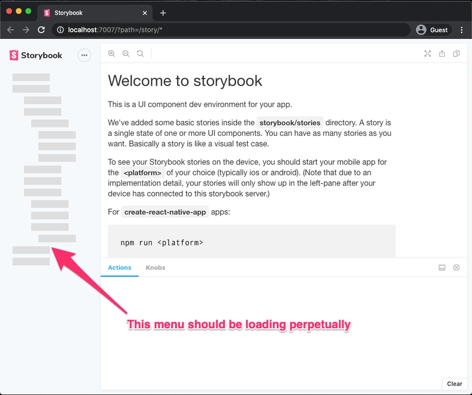
Task: Reset zoom with the circular arrow icon
Action: pos(140,54)
